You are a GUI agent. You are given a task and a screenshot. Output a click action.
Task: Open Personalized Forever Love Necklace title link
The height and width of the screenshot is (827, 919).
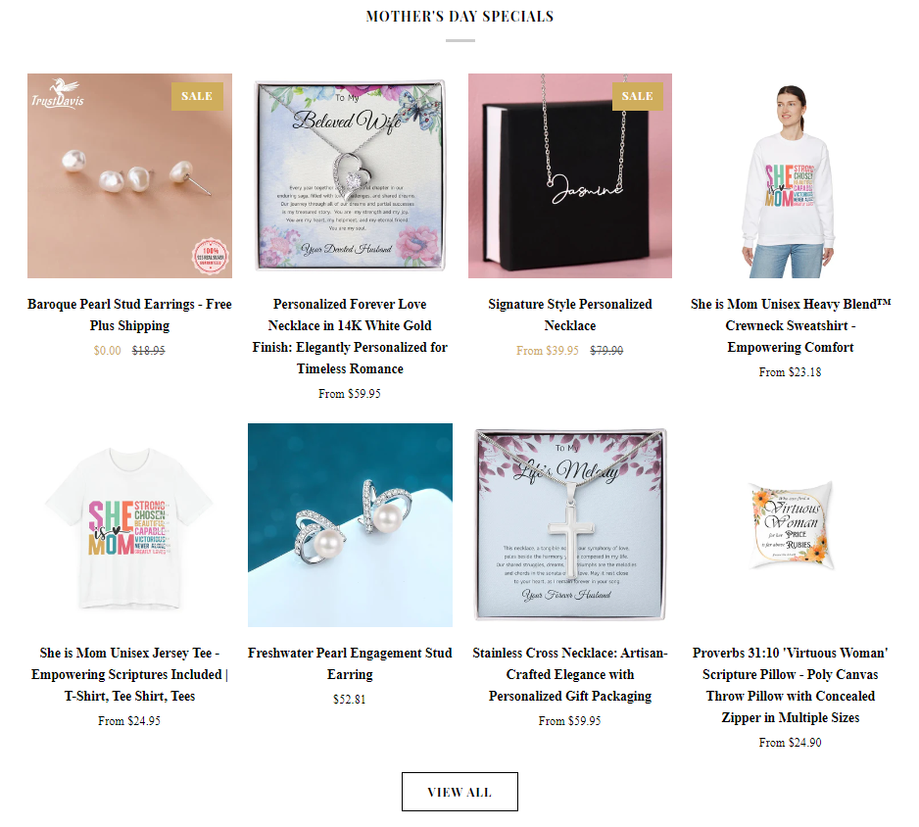pyautogui.click(x=350, y=336)
